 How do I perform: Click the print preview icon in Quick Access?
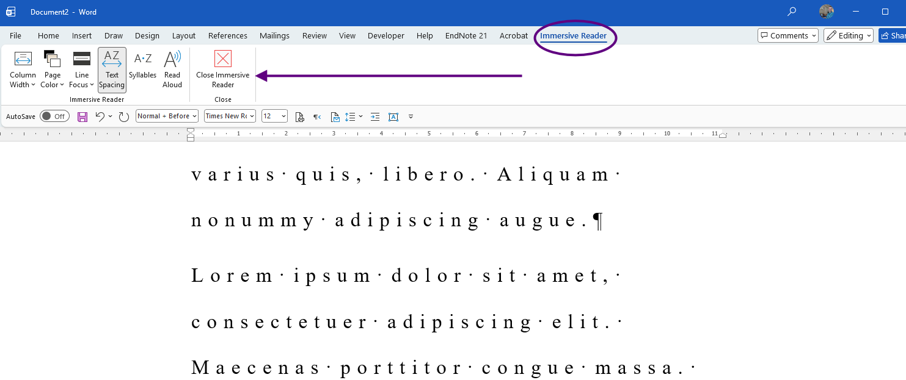click(299, 117)
